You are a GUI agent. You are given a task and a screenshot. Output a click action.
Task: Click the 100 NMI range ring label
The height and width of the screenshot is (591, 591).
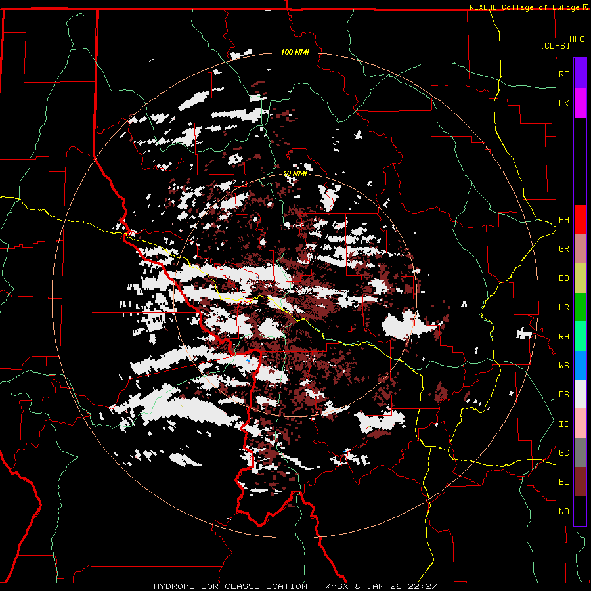[x=295, y=52]
